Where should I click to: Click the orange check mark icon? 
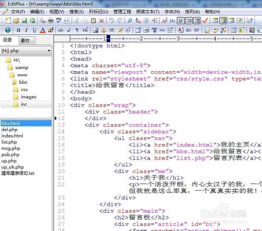click(x=205, y=21)
